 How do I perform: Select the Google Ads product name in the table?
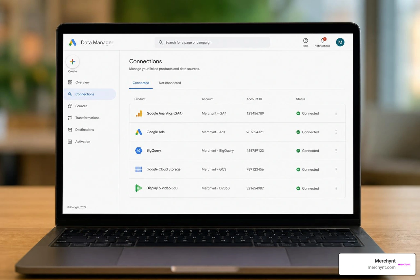click(156, 132)
